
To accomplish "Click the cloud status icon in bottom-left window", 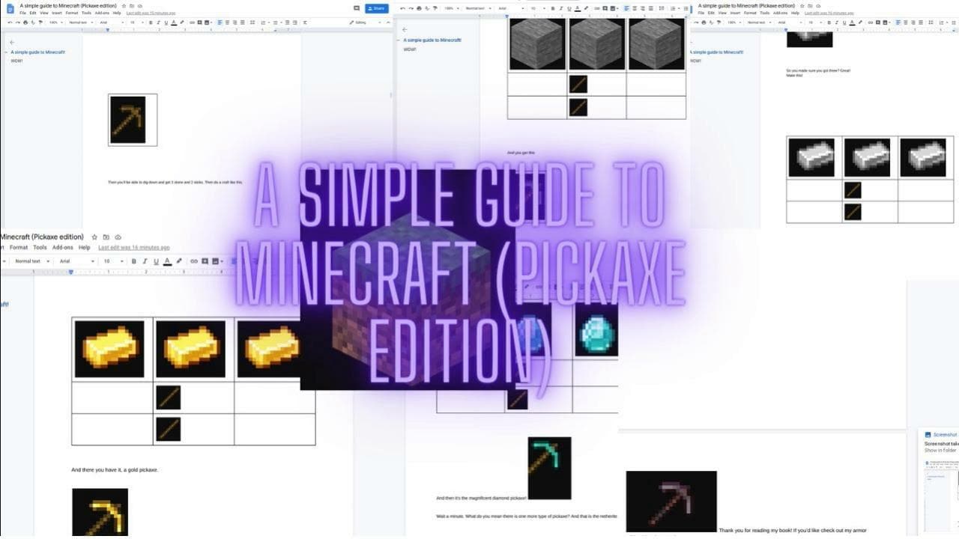I will (118, 237).
